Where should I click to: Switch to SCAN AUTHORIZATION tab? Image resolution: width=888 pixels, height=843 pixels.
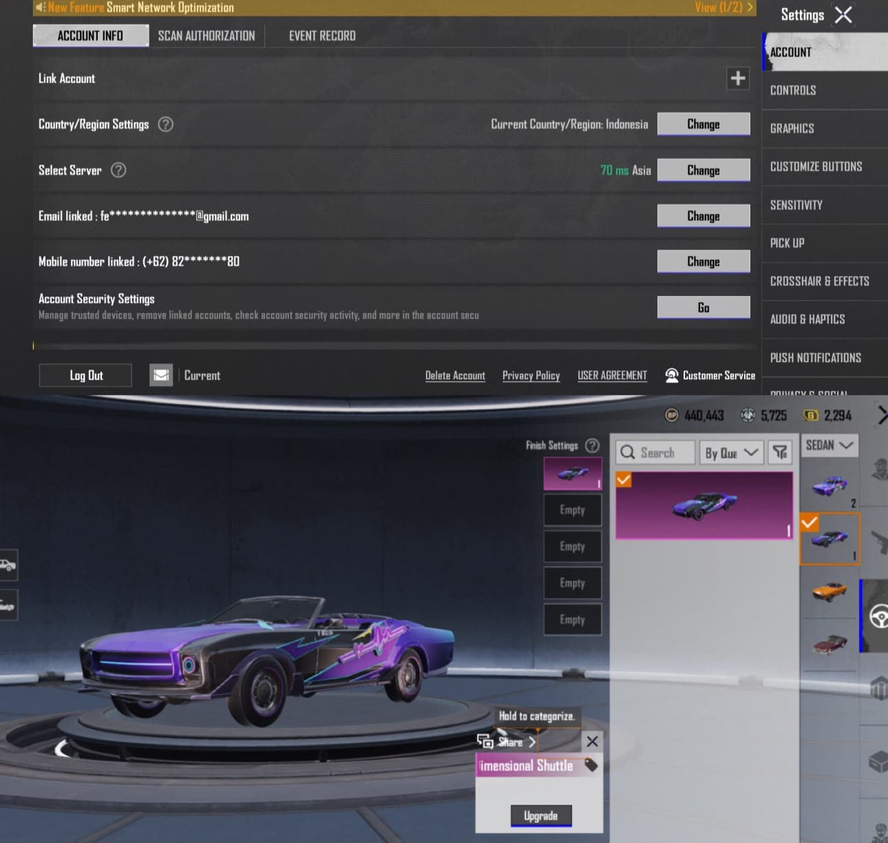tap(207, 36)
